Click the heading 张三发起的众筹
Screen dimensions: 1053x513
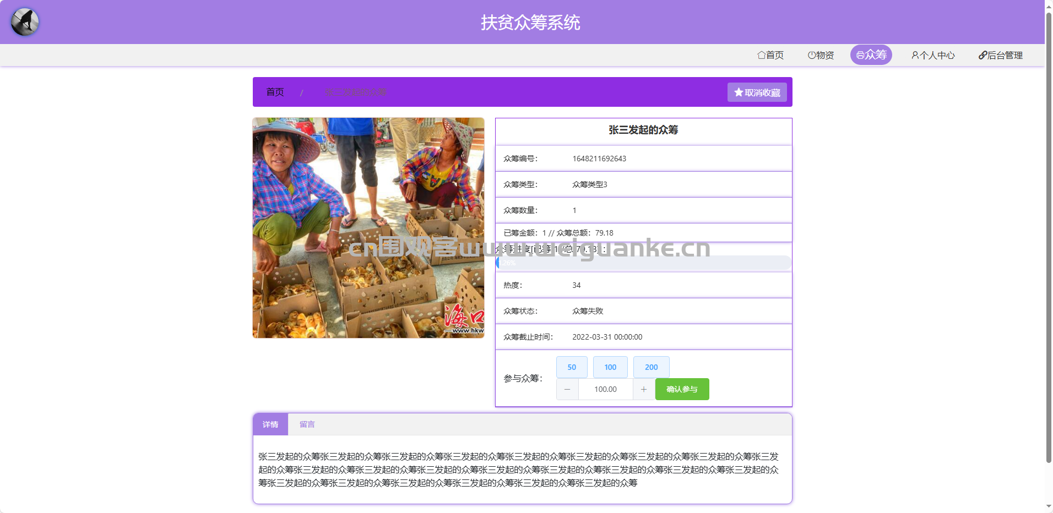pyautogui.click(x=643, y=130)
